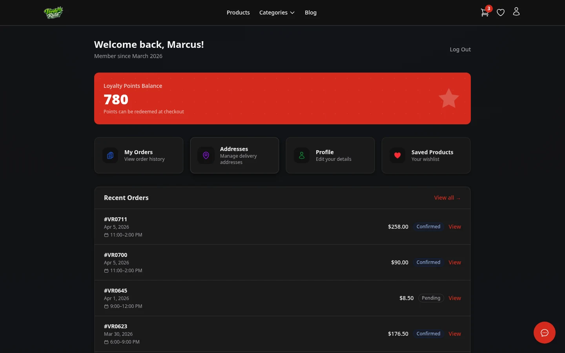Open Products in the navigation menu
The width and height of the screenshot is (565, 353).
(x=238, y=12)
